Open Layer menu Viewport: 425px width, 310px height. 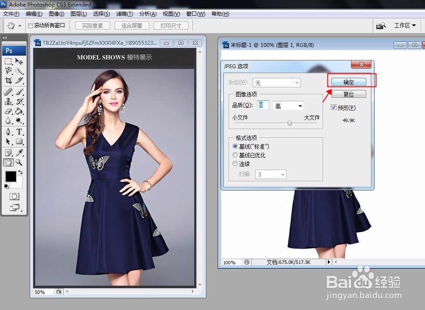pyautogui.click(x=79, y=14)
